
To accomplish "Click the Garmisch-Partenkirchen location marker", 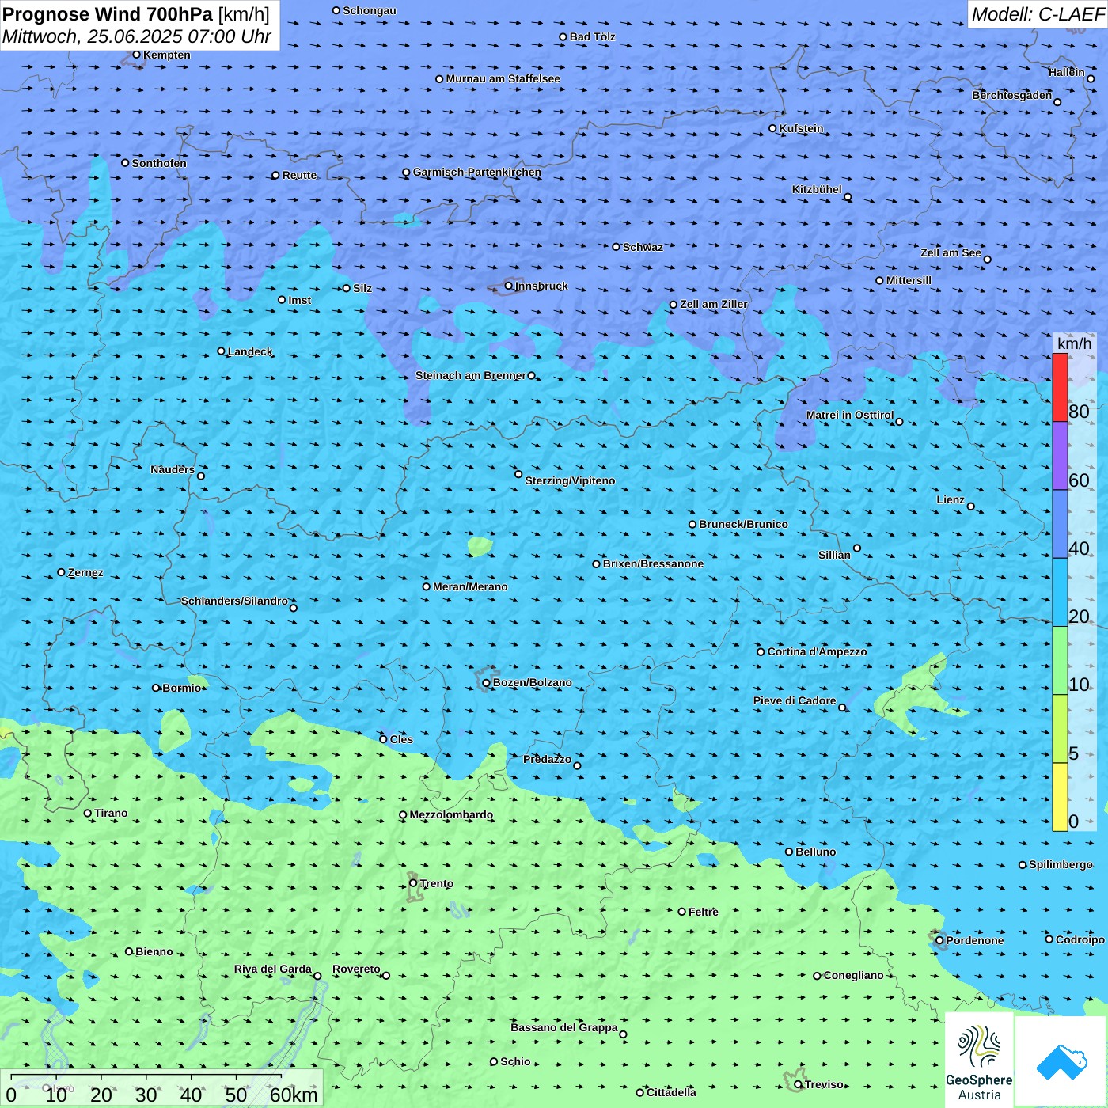I will click(406, 173).
